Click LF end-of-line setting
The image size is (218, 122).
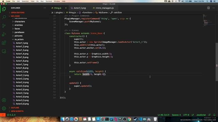pos(192,115)
